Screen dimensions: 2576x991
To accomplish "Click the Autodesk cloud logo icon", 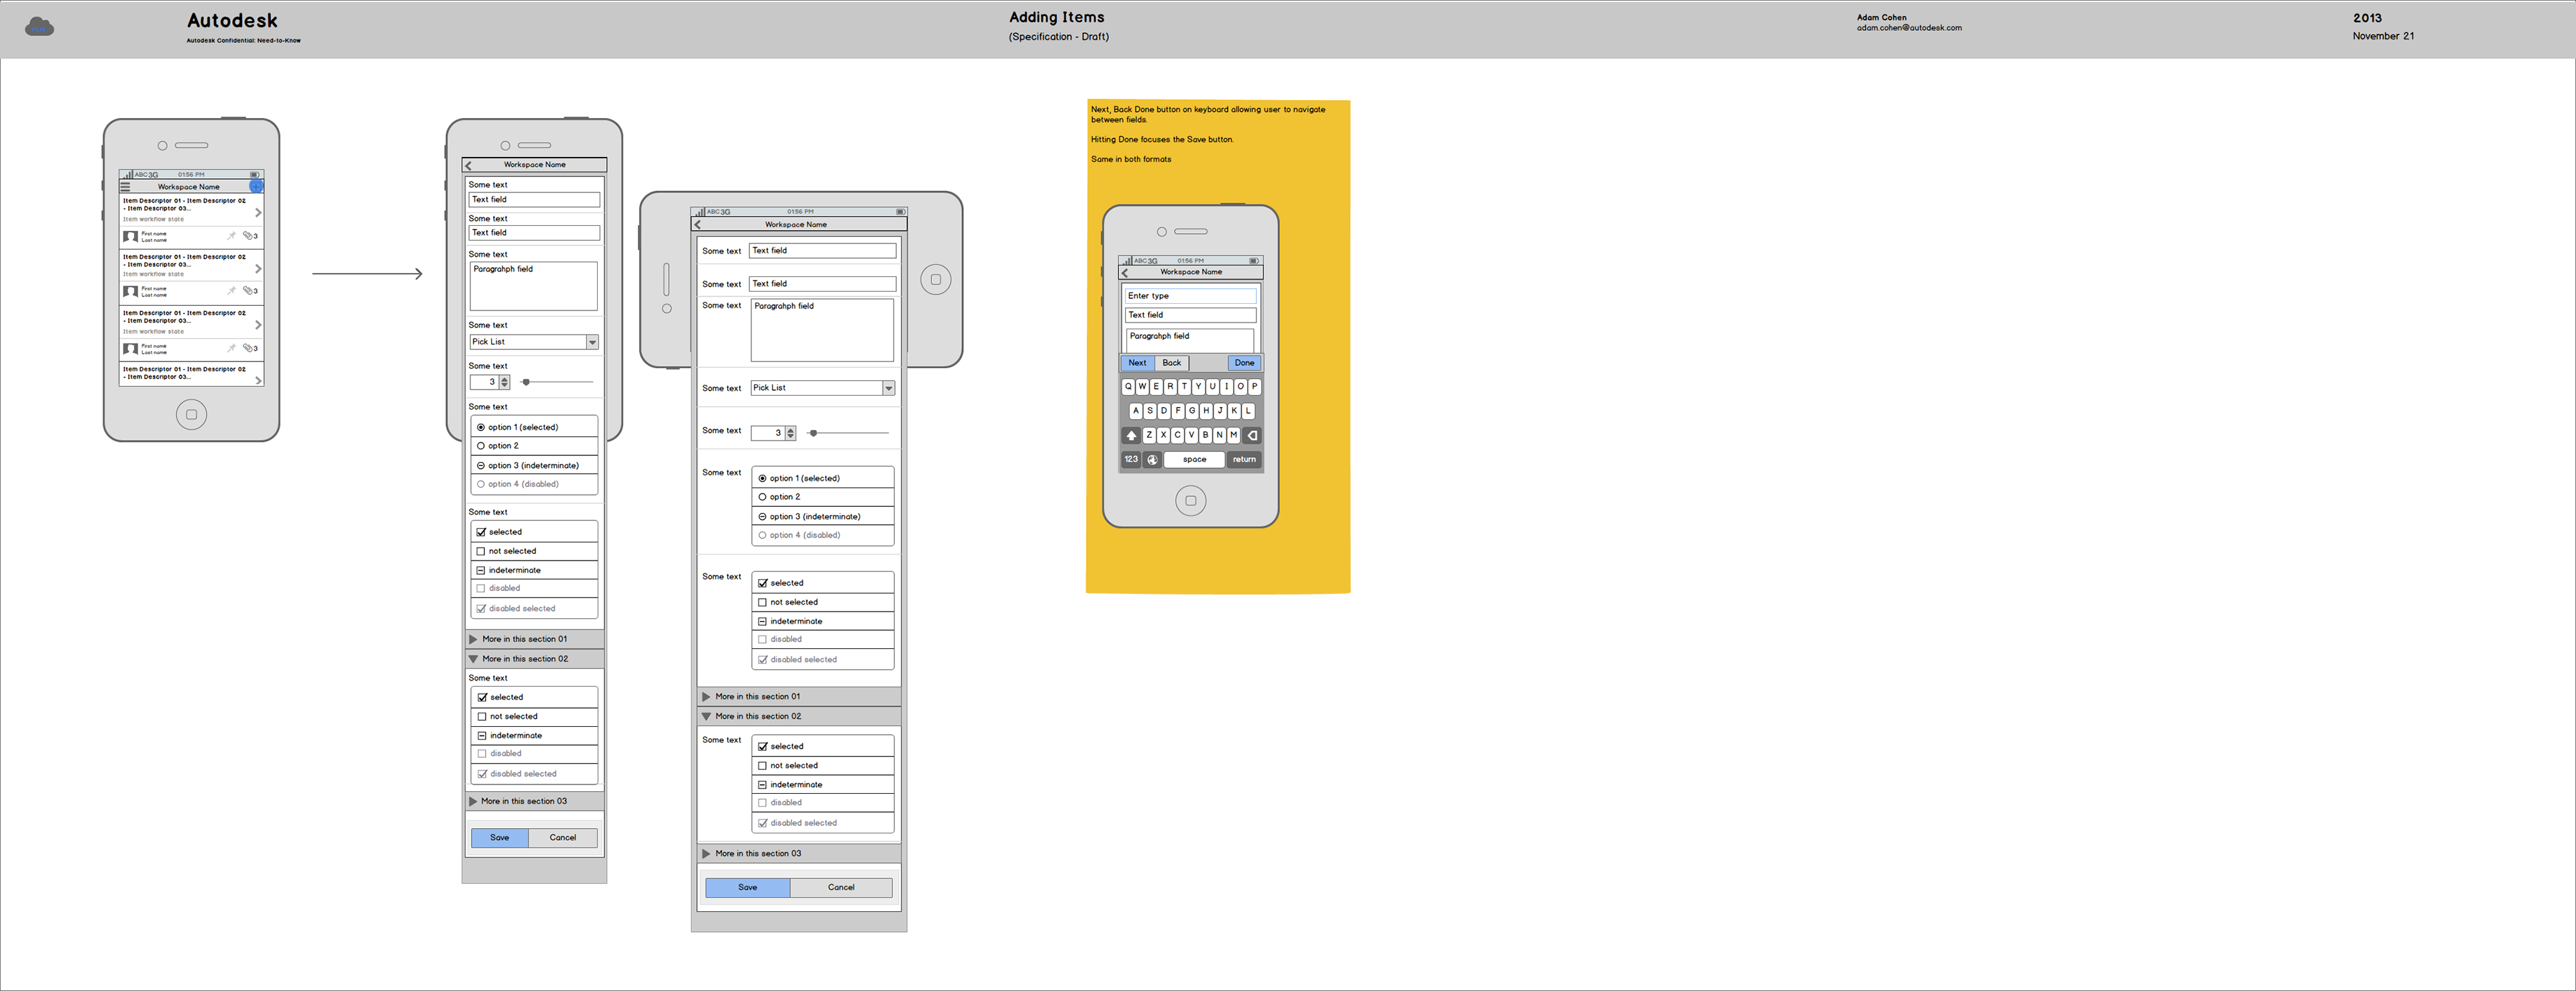I will coord(39,27).
